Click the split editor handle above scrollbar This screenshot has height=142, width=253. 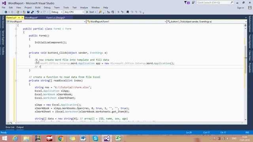pos(245,25)
